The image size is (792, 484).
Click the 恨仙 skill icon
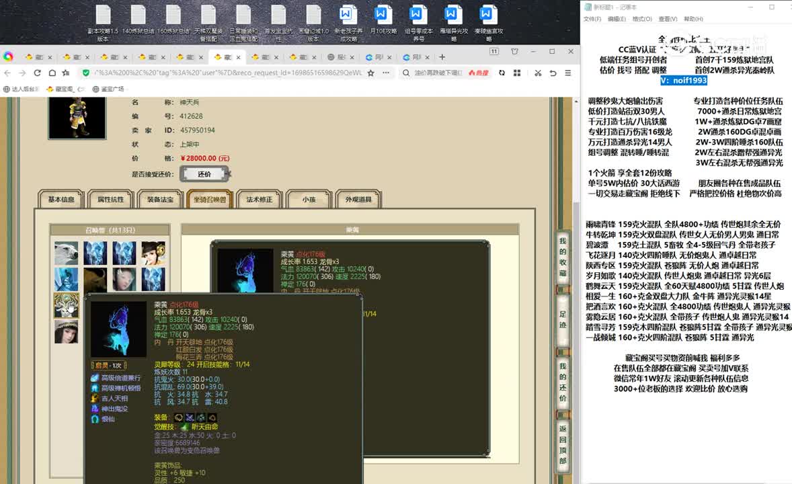pos(94,419)
